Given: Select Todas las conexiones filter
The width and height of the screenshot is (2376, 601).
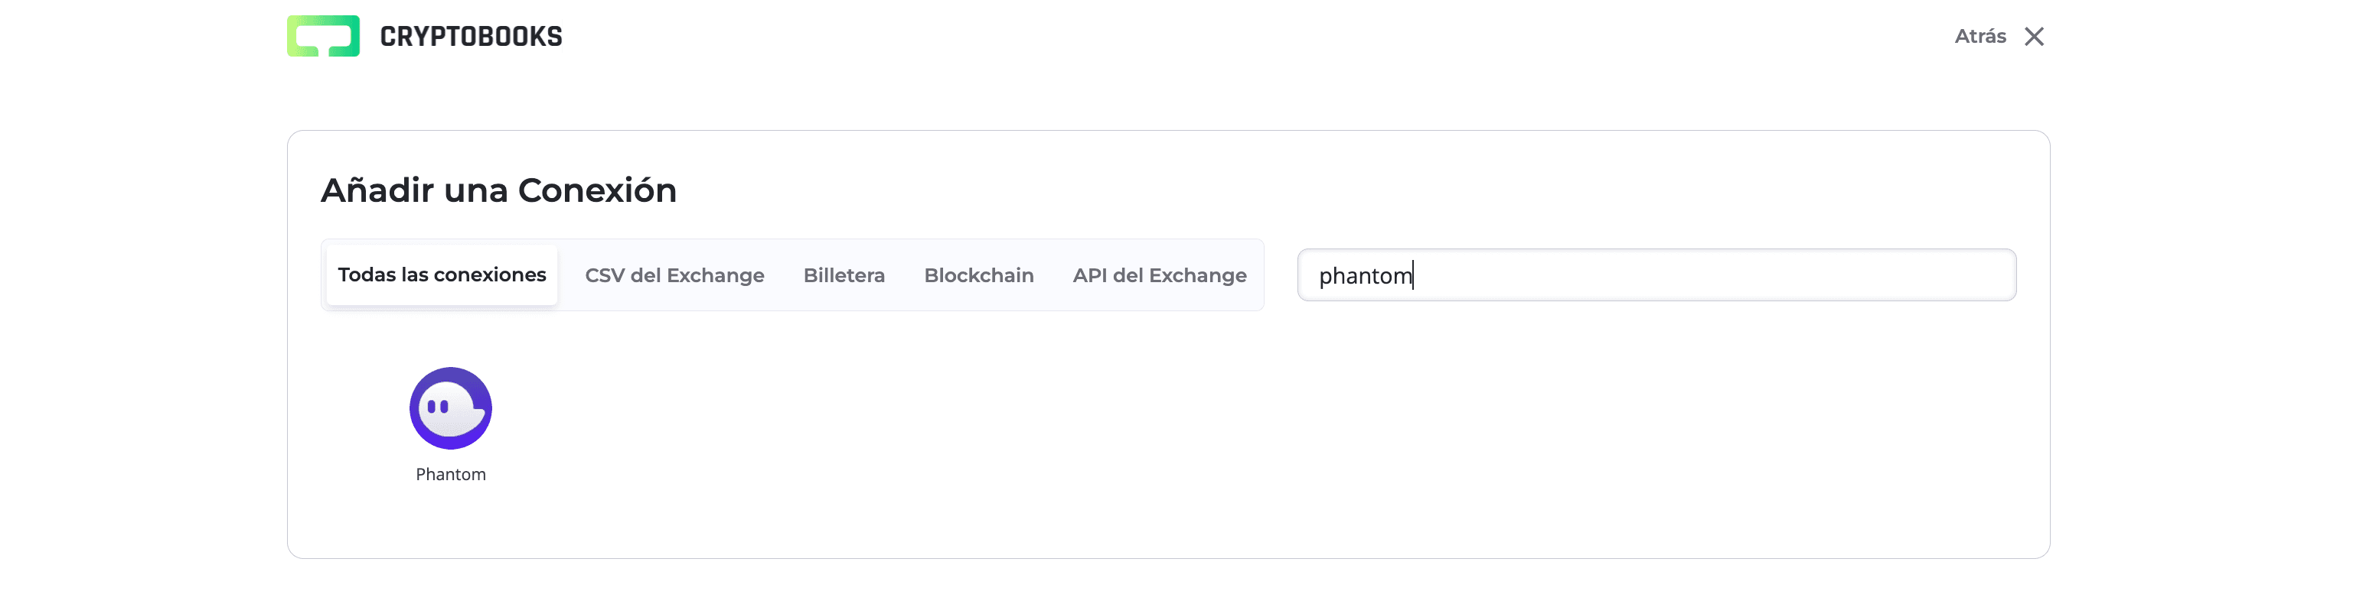Looking at the screenshot, I should coord(442,274).
